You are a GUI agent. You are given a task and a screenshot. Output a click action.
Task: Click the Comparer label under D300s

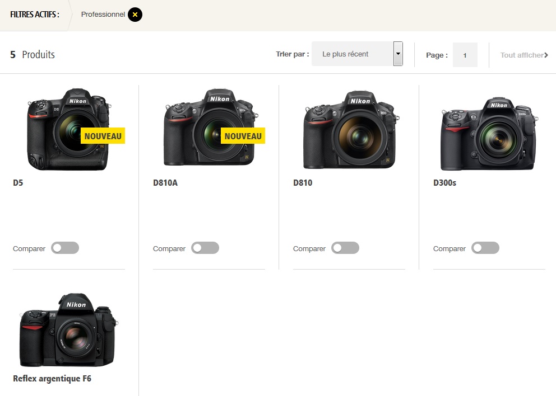450,249
